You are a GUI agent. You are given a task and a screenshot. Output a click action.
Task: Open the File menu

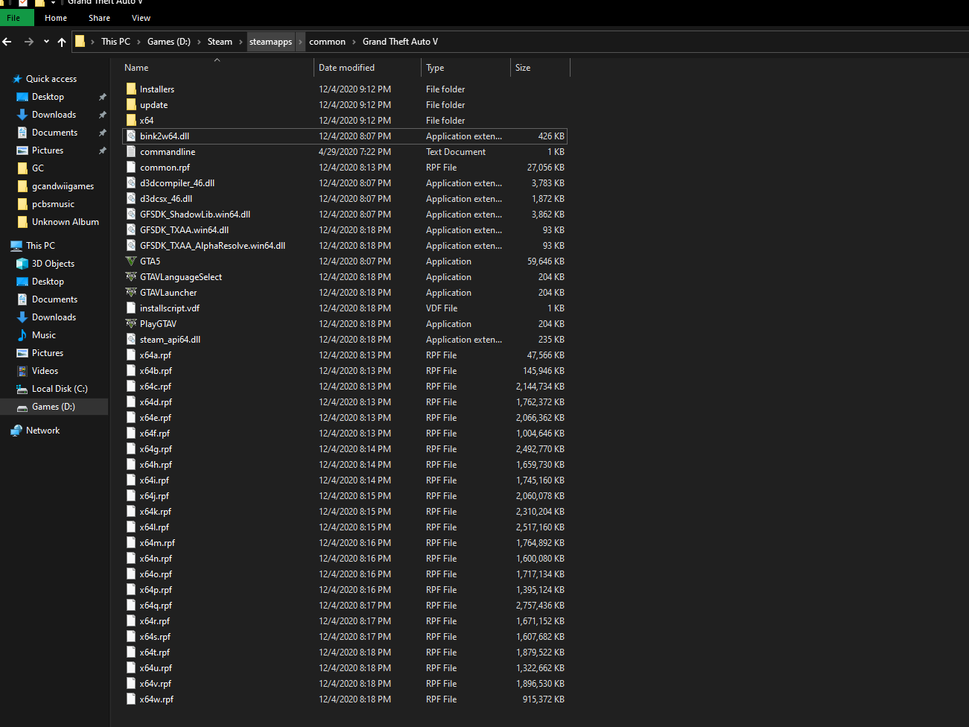(15, 17)
